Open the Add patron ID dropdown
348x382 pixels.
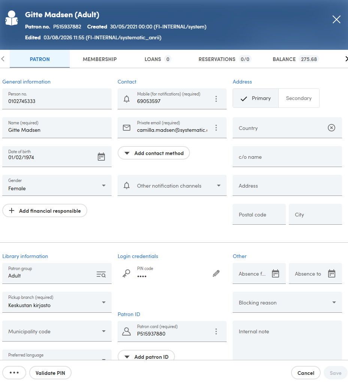pos(146,356)
